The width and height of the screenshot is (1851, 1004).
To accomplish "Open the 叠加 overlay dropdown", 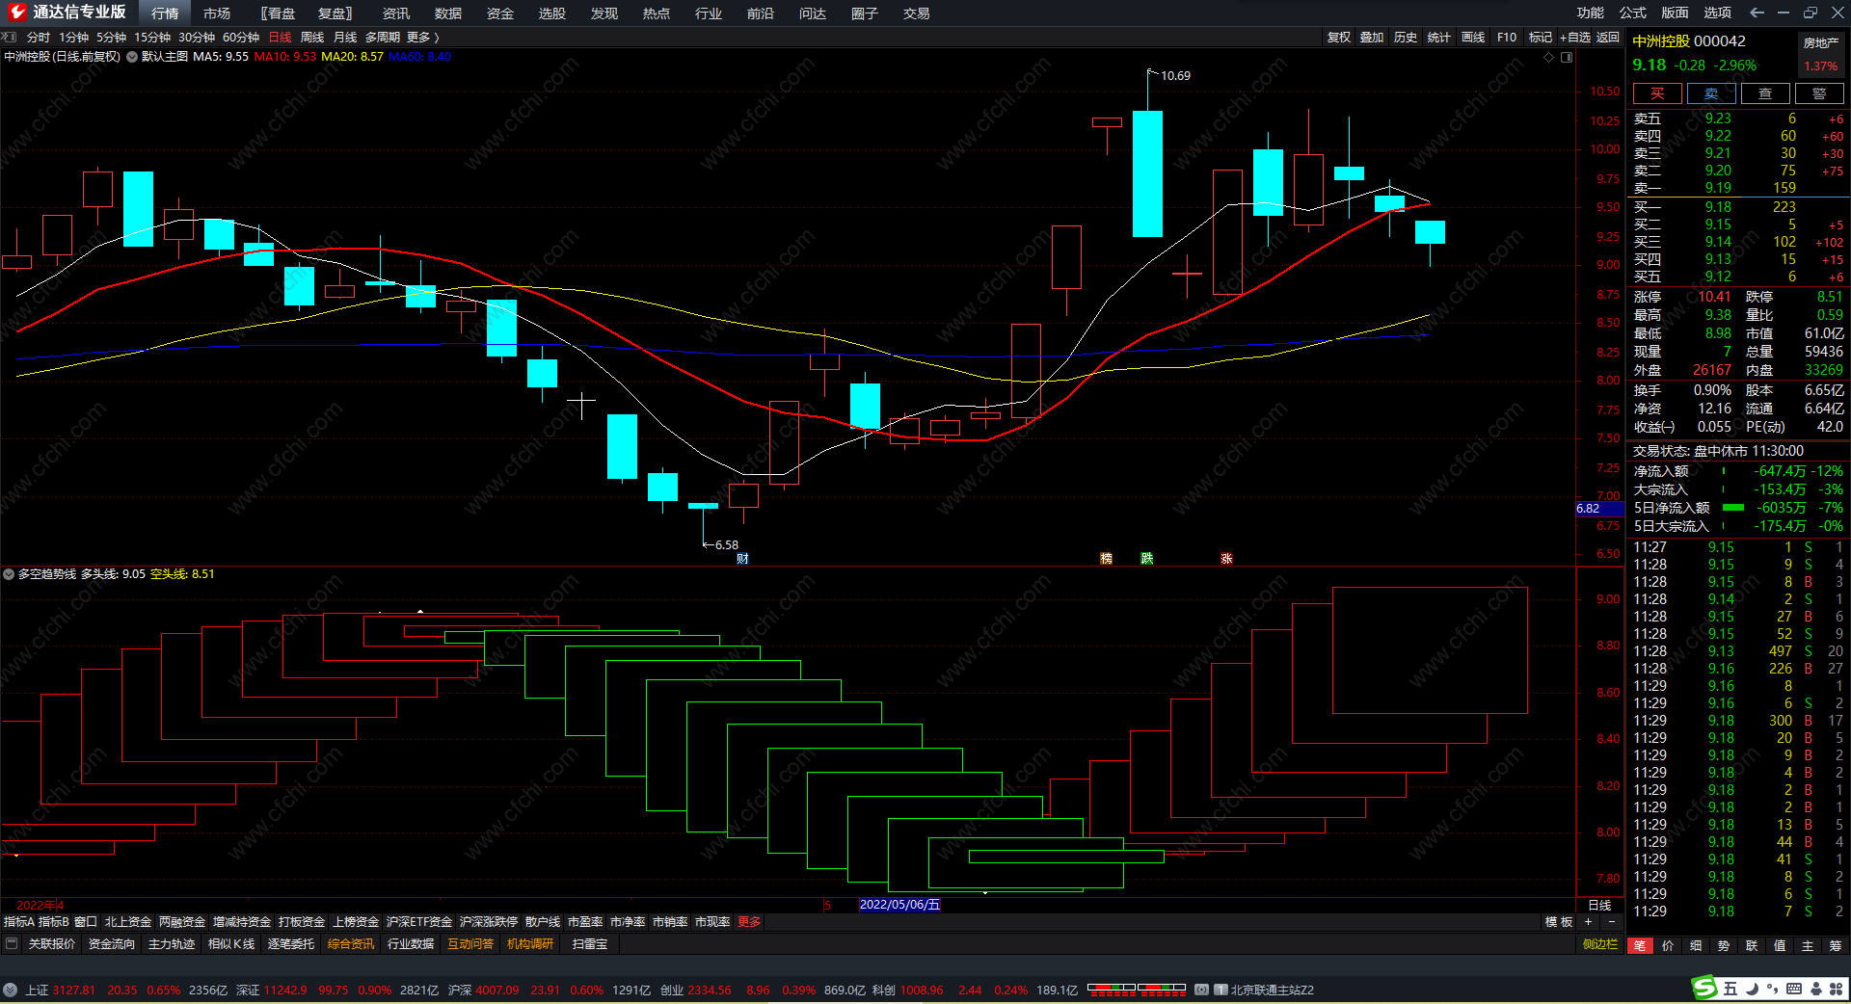I will coord(1372,37).
